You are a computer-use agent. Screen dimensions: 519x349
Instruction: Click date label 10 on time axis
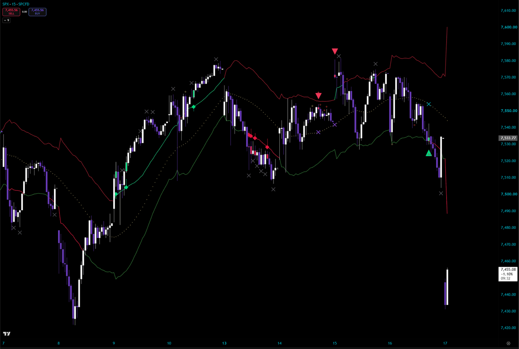pos(169,343)
